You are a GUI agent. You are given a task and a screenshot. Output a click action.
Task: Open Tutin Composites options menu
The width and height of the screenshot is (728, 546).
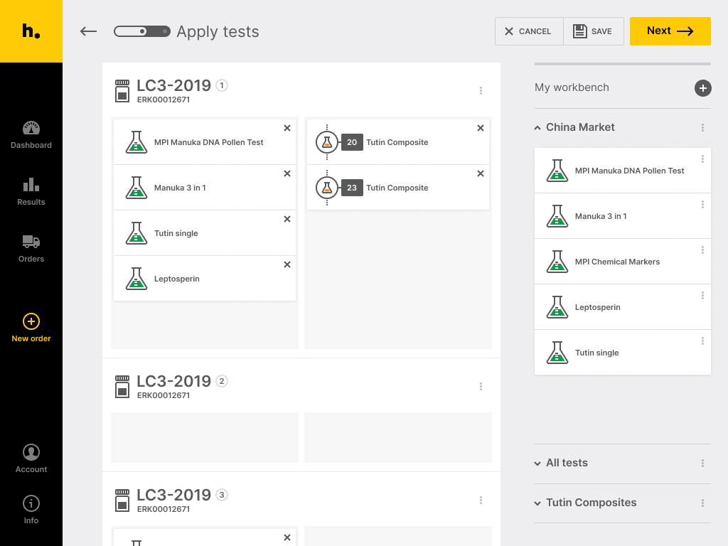click(702, 503)
